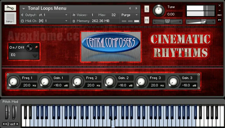Click the Voices count value
This screenshot has height=128, width=225.
point(92,15)
